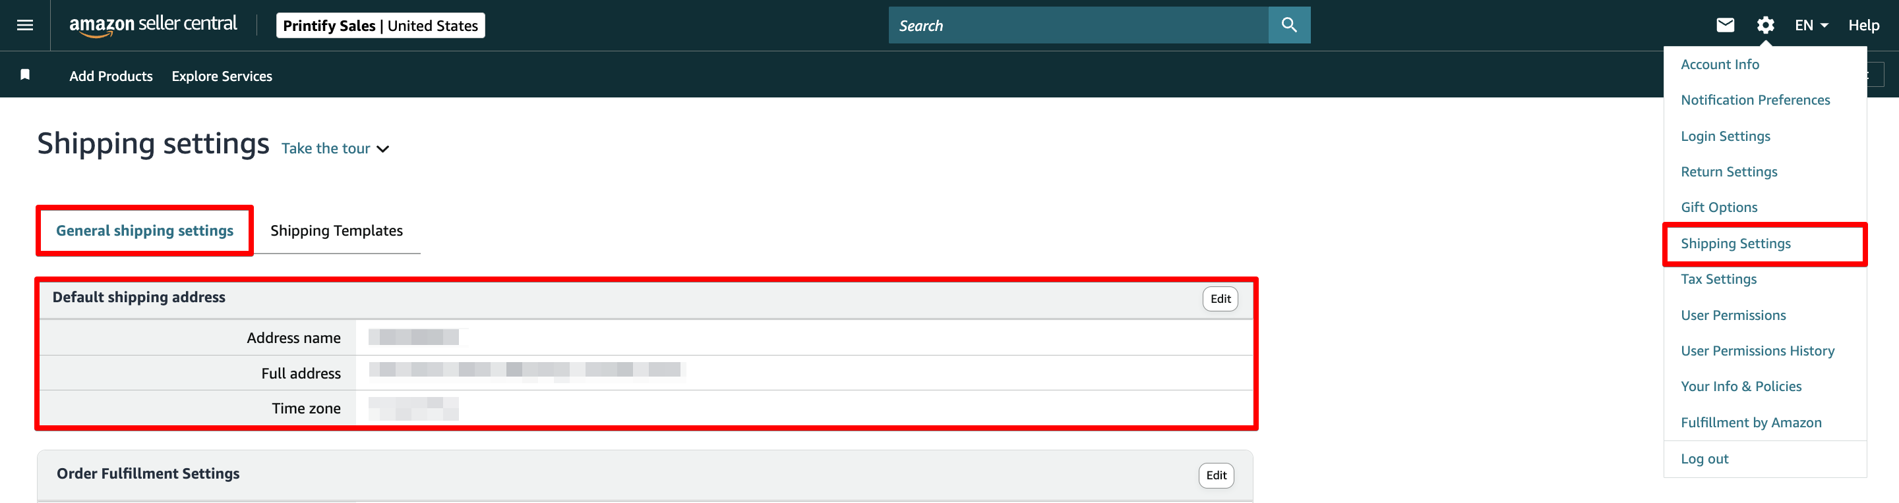1899x503 pixels.
Task: Click the search magnifier button
Action: click(x=1288, y=25)
